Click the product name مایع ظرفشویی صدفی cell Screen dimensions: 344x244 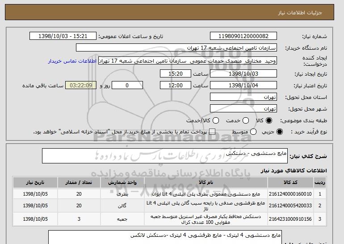coord(206,206)
